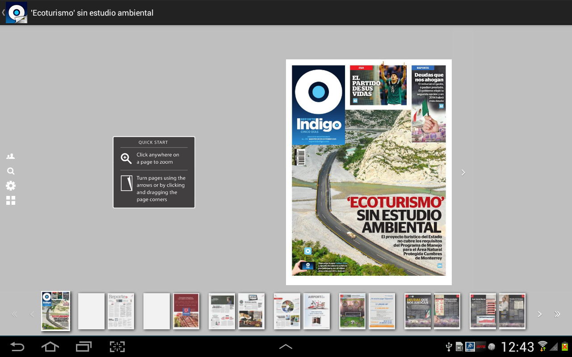Tap the screenshot capture button in navigation bar
Image resolution: width=572 pixels, height=357 pixels.
pos(117,347)
